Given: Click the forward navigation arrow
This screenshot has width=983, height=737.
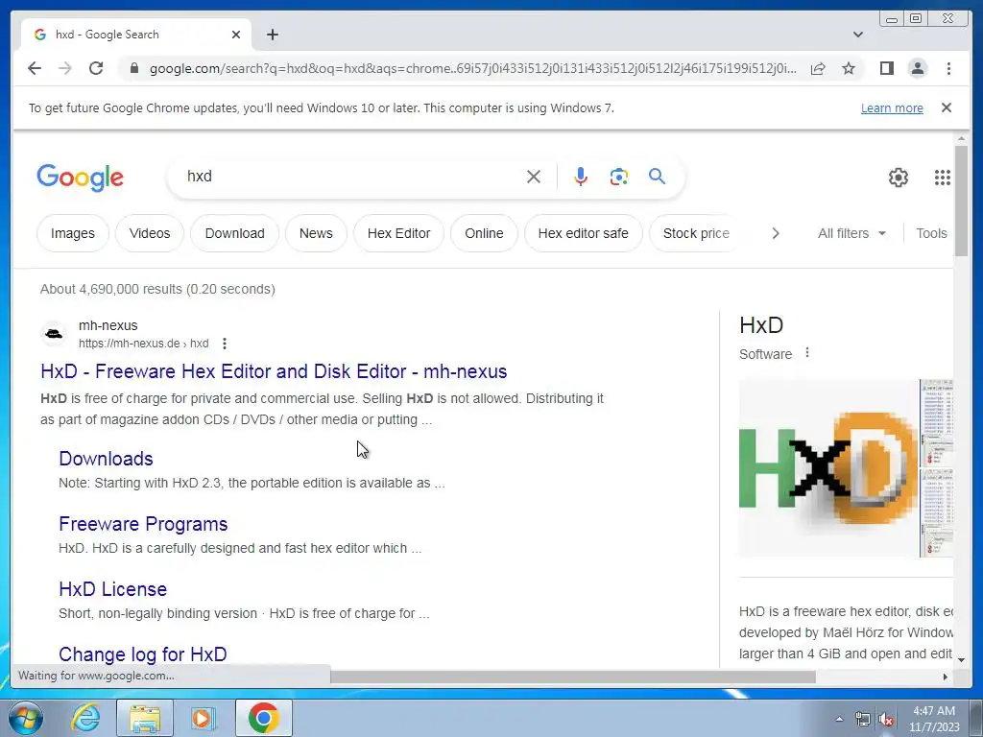Looking at the screenshot, I should tap(64, 68).
